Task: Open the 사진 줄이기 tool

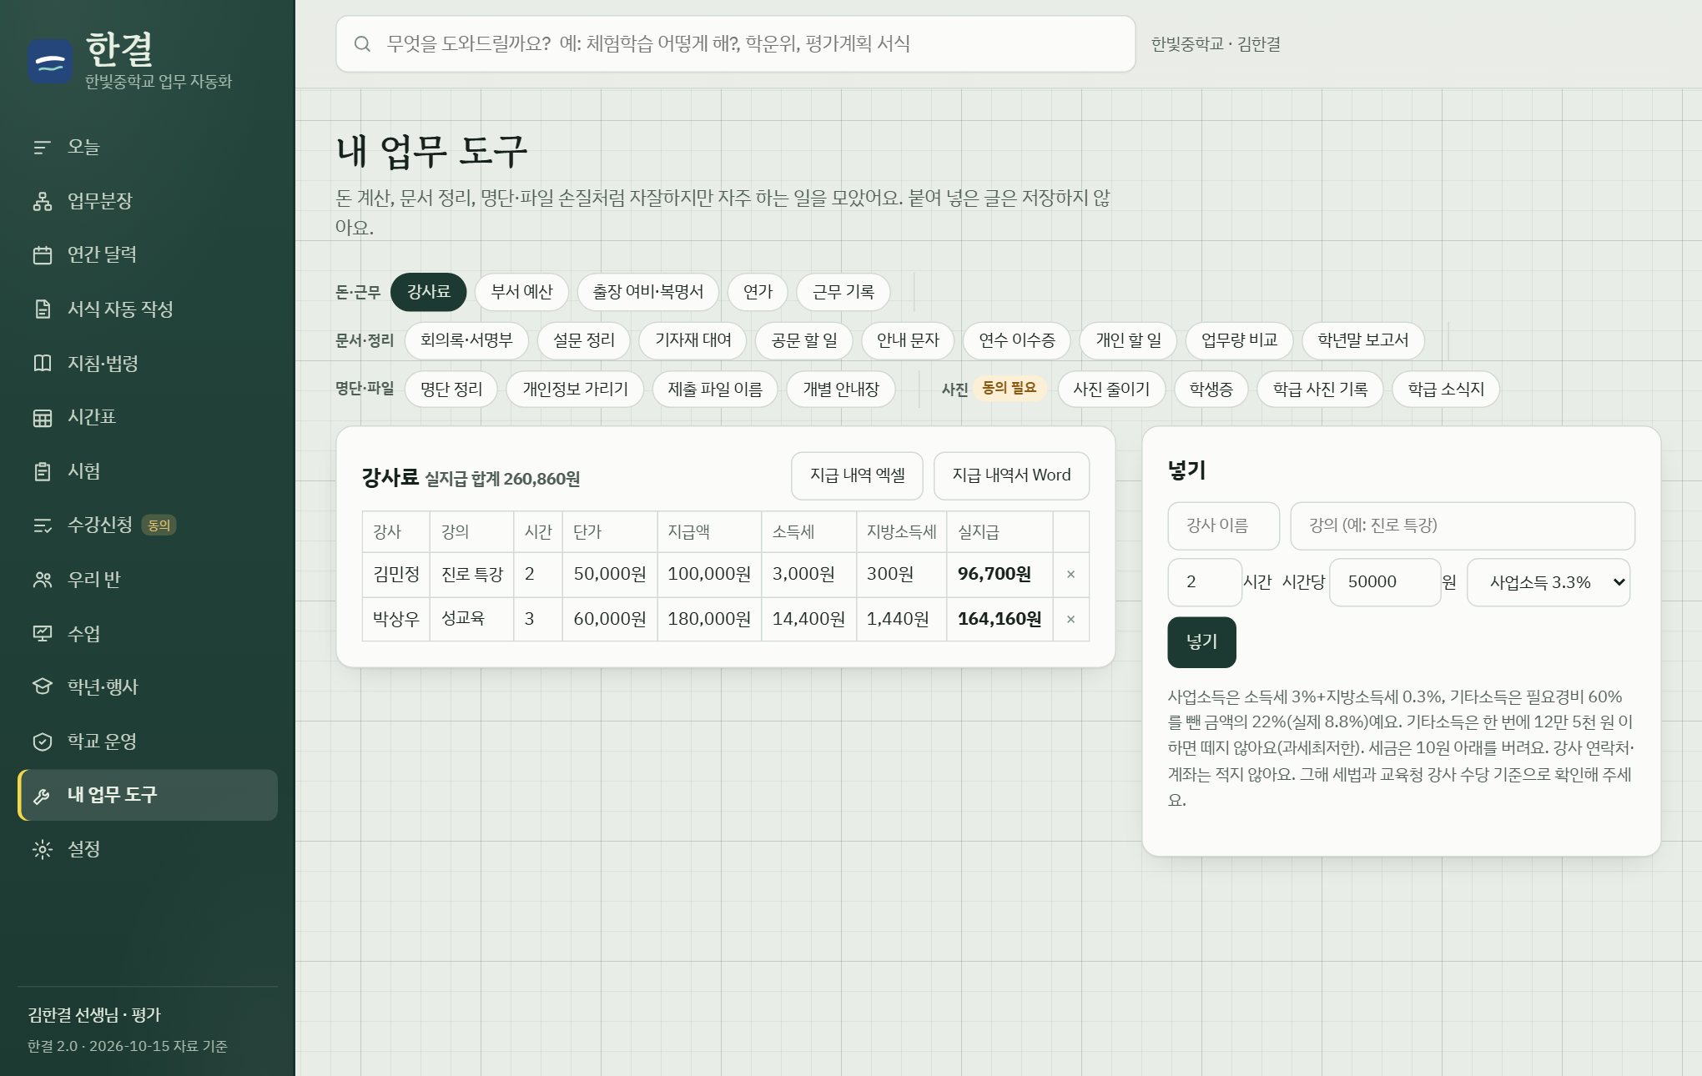Action: tap(1111, 390)
